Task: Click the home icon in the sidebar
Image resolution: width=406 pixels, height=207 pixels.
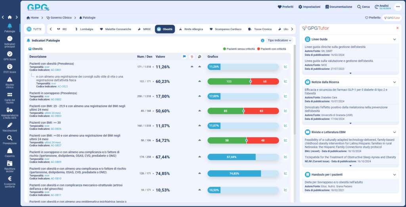Action: pos(10,17)
